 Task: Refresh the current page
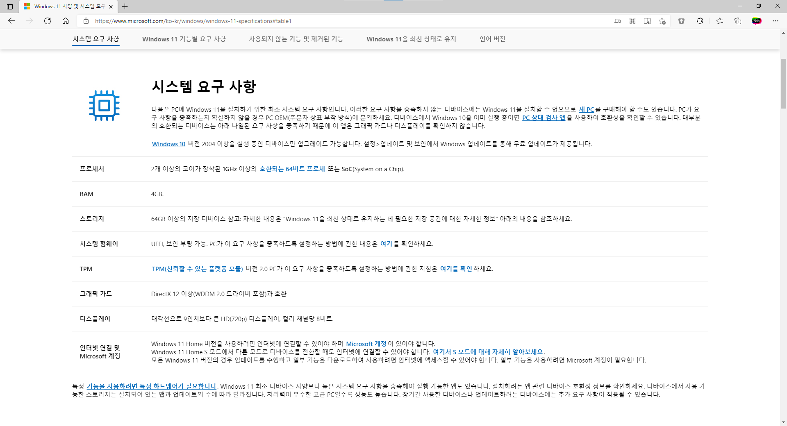pos(48,21)
